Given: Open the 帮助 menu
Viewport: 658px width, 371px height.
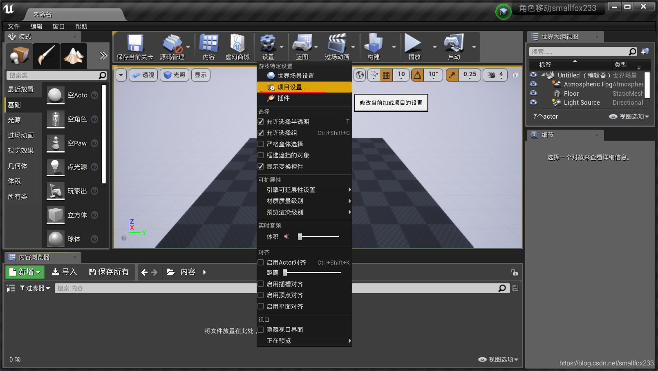Looking at the screenshot, I should click(x=81, y=26).
